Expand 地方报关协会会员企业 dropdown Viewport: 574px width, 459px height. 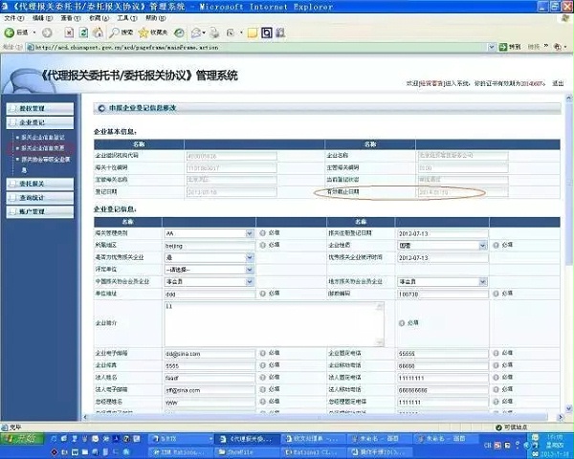coord(482,282)
